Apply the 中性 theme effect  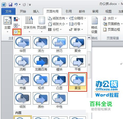59,100
